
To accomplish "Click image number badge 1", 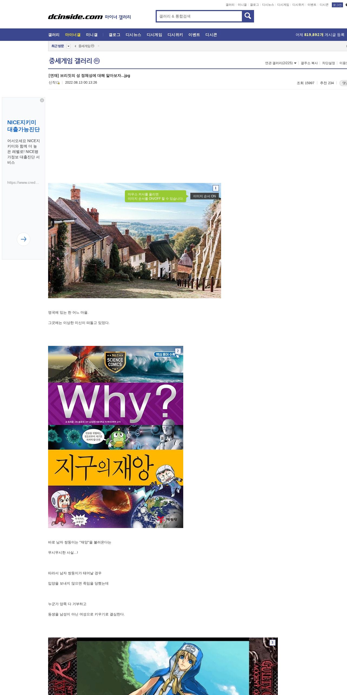I will [x=216, y=188].
